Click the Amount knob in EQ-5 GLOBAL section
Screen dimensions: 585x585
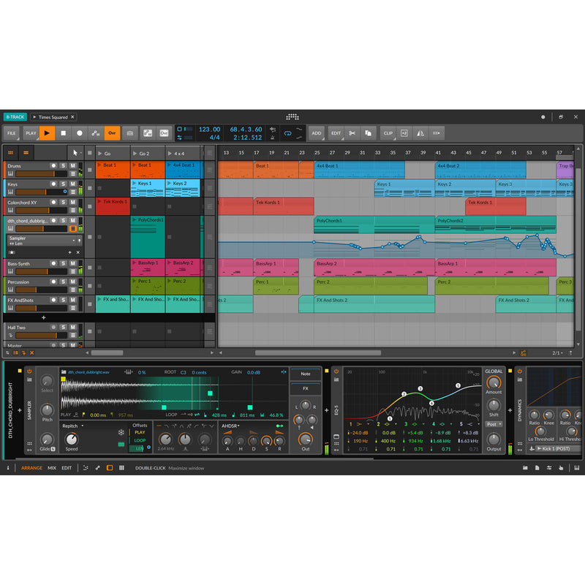pyautogui.click(x=494, y=383)
